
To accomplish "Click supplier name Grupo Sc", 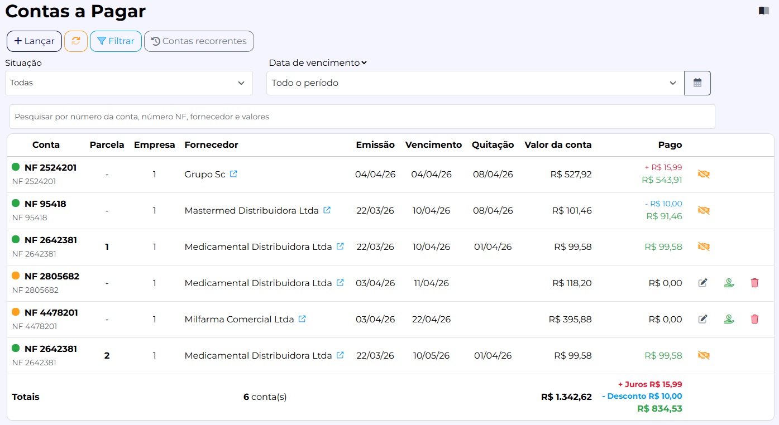I will click(205, 174).
